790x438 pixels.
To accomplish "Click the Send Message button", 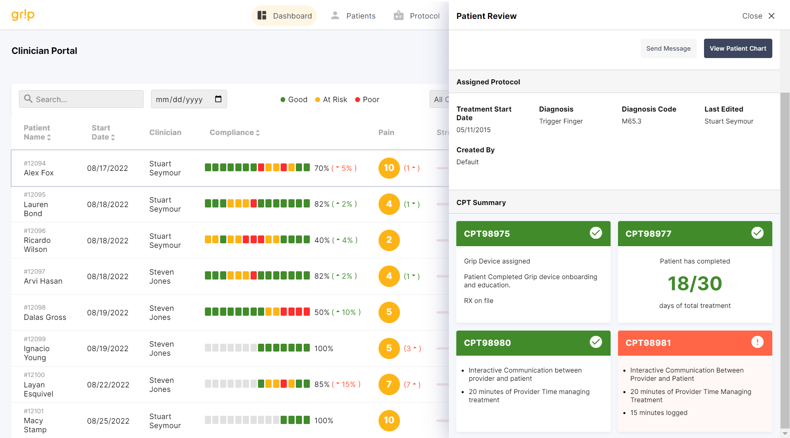I will 668,49.
